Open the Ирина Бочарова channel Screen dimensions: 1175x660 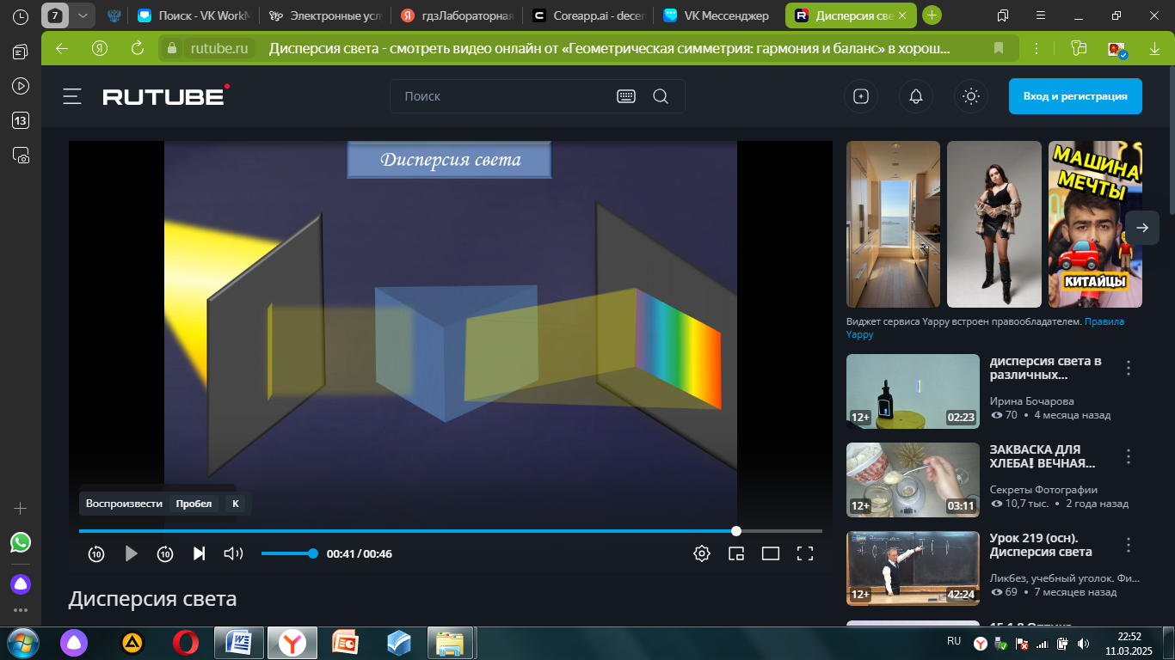tap(1032, 400)
